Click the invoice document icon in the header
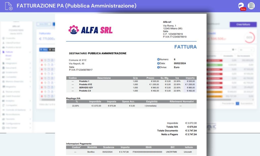The image size is (260, 156). 9,6
